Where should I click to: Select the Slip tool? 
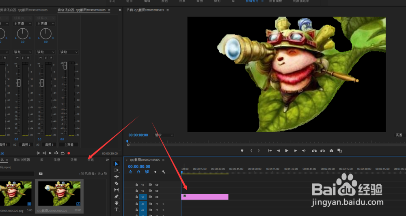[117, 190]
